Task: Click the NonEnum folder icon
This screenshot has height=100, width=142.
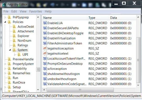Action: 14,40
